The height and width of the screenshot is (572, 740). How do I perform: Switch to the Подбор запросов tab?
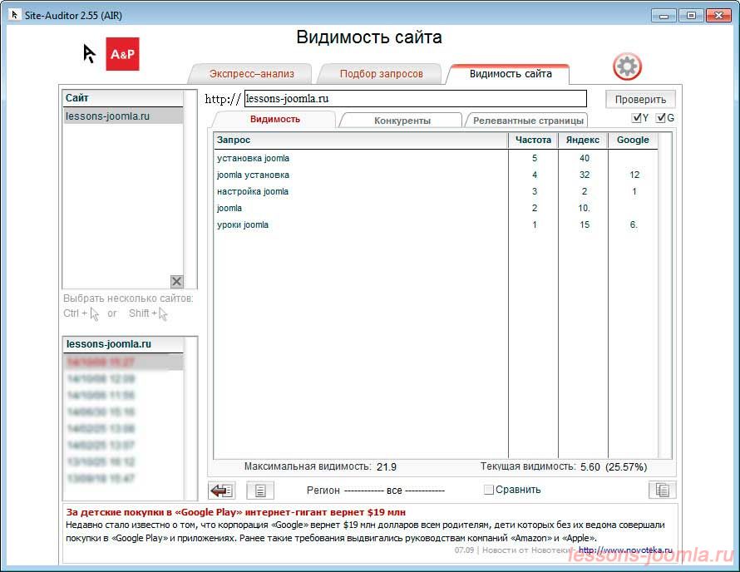pos(382,74)
